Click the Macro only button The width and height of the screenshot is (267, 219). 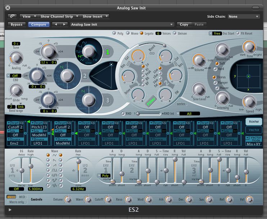point(17,202)
